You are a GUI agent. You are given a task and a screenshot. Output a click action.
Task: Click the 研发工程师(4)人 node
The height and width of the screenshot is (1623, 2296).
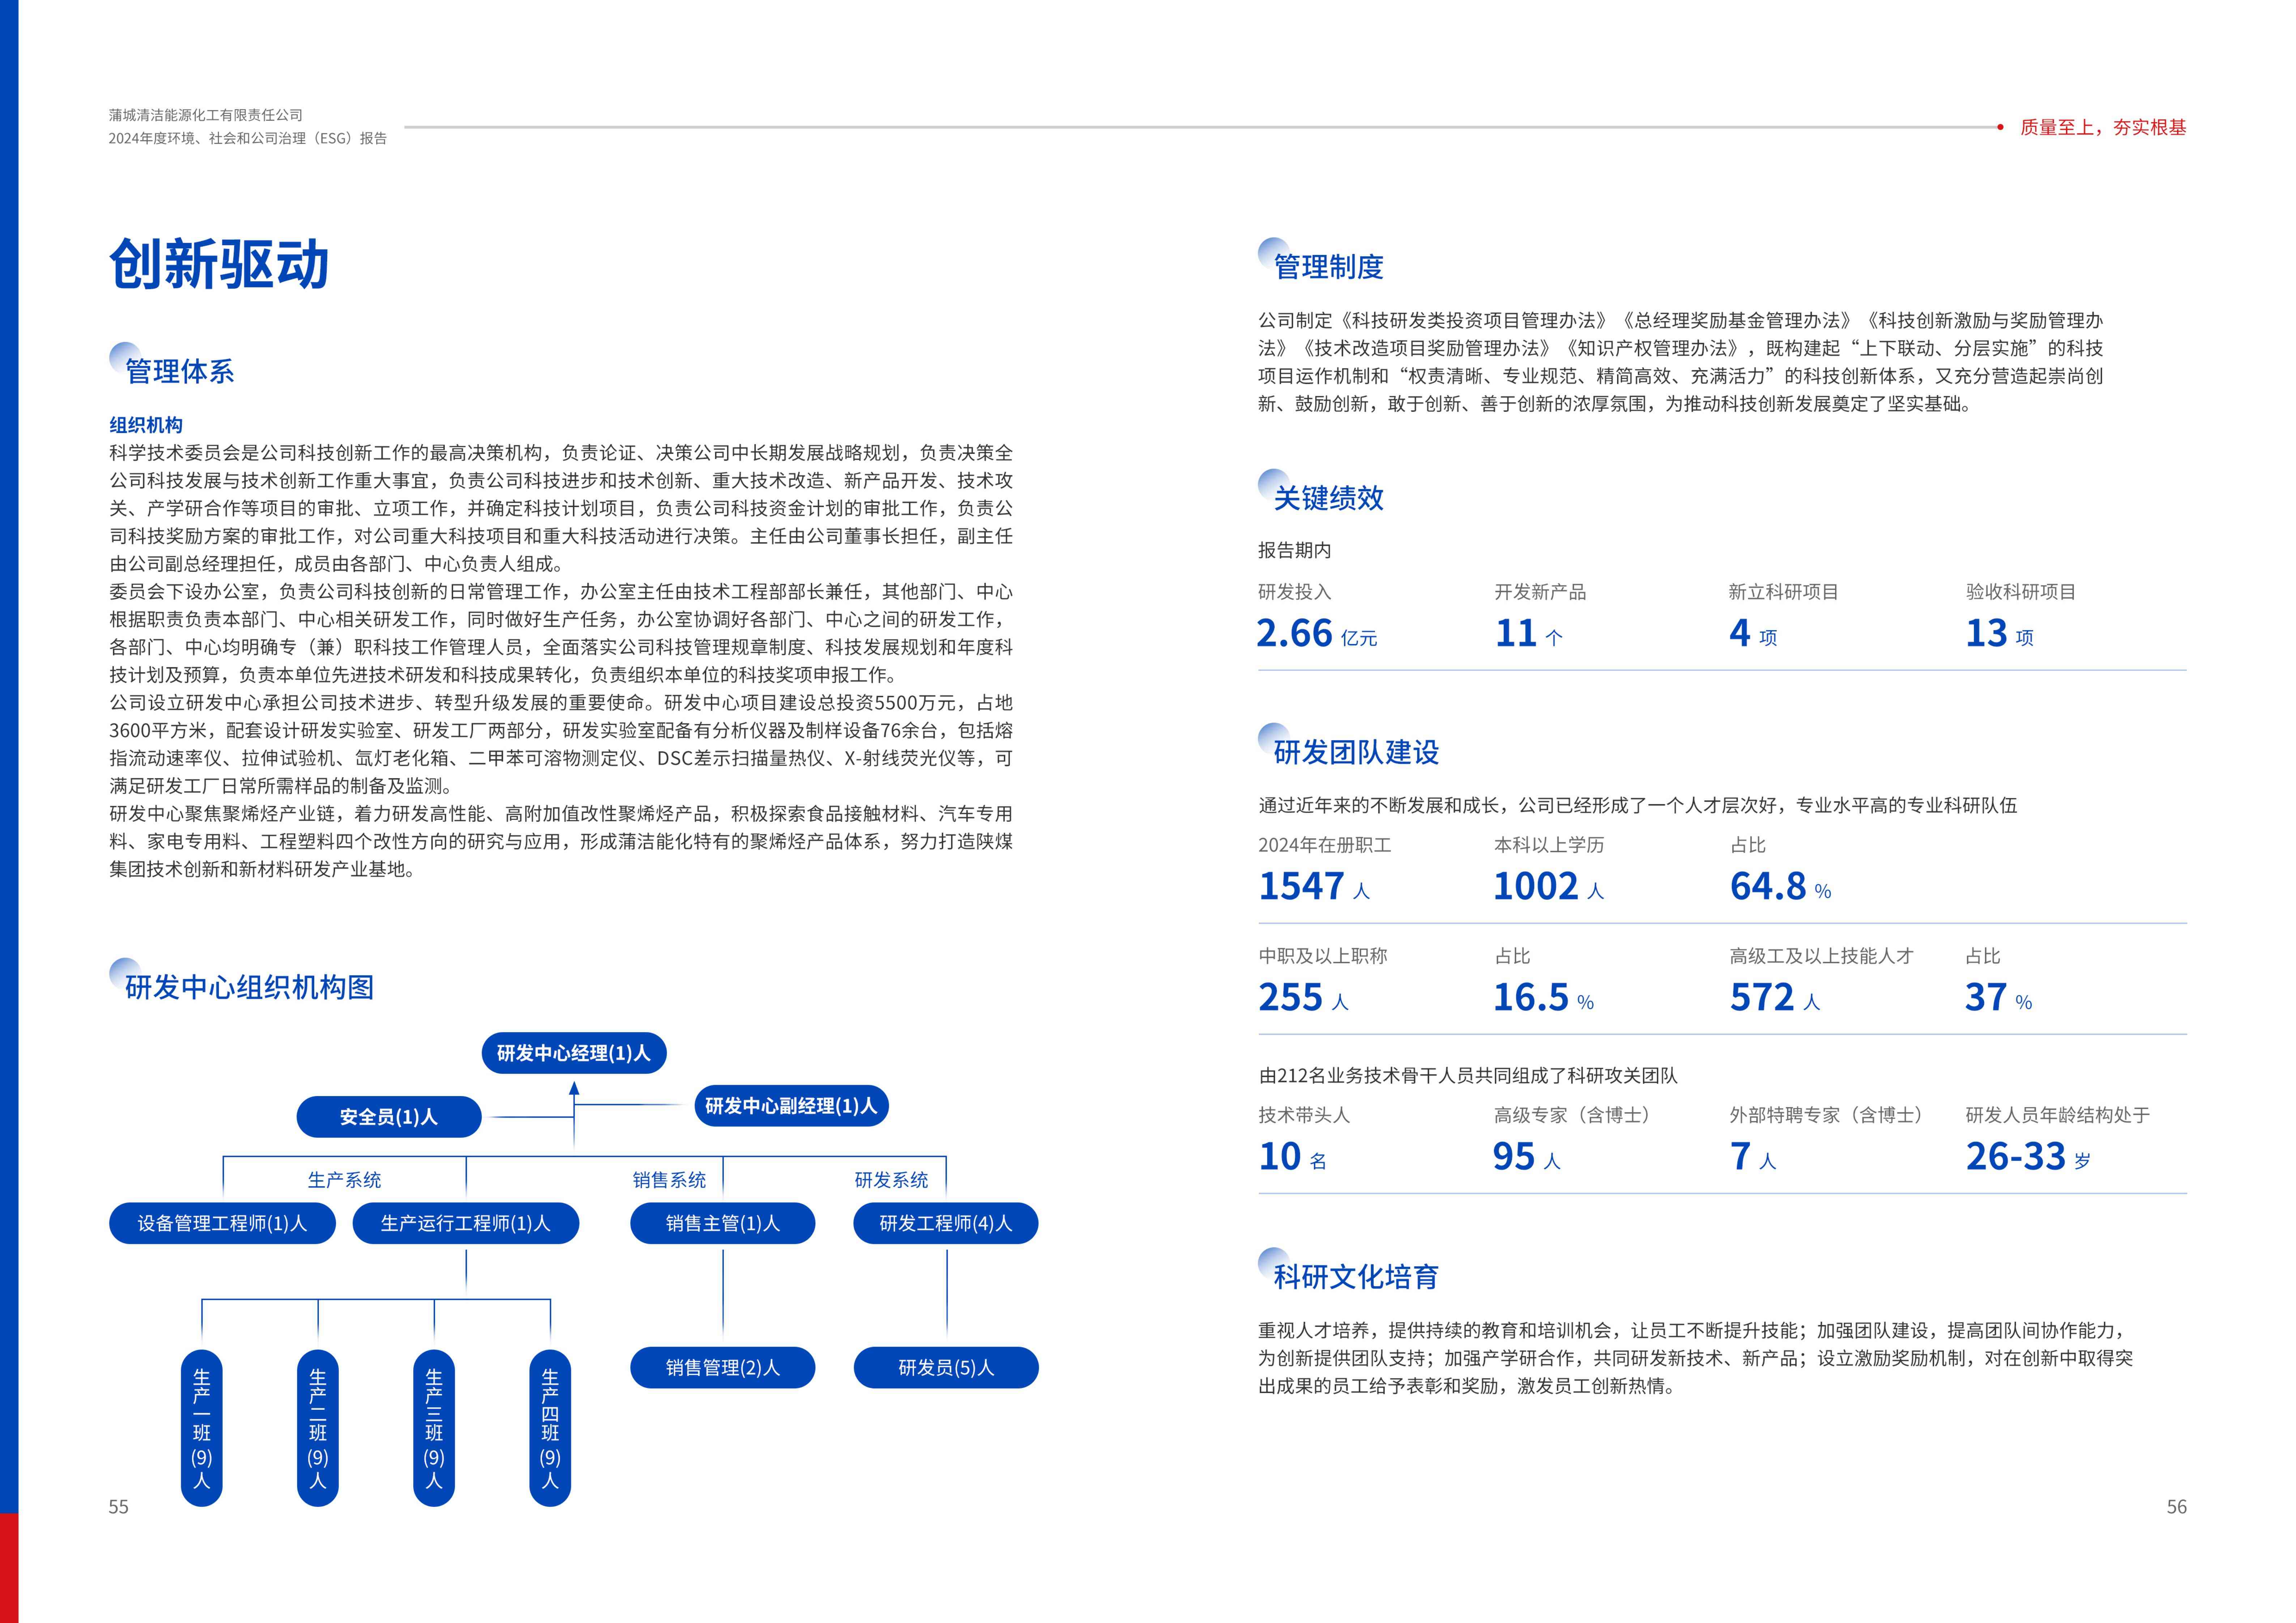click(945, 1223)
